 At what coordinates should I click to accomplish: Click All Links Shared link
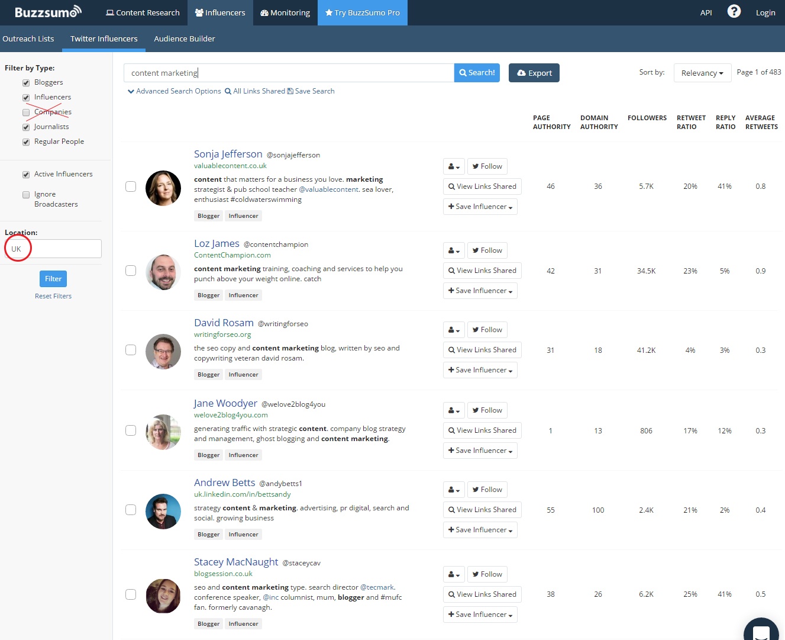[x=255, y=91]
